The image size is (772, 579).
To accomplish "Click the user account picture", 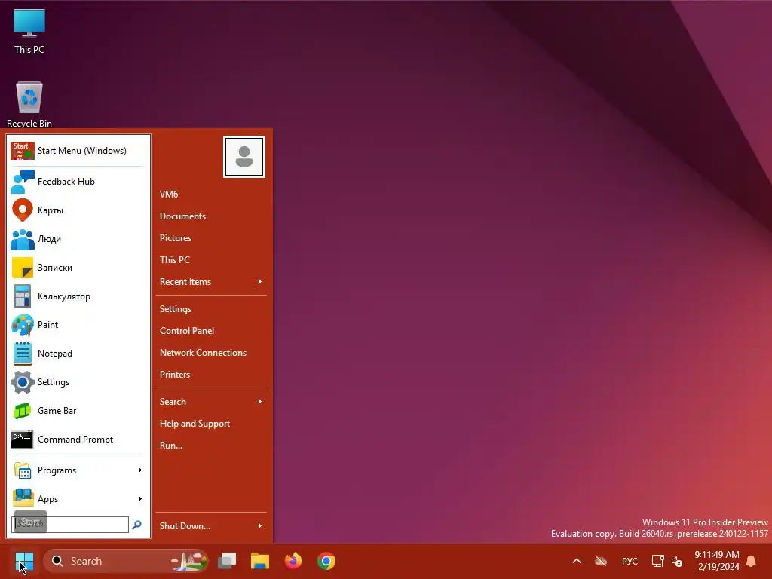I will coord(244,157).
